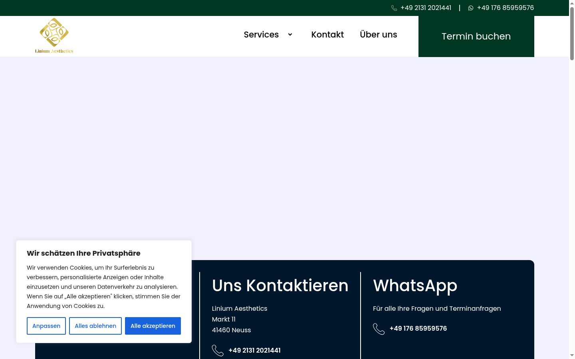Open the Kontakt page

click(327, 35)
